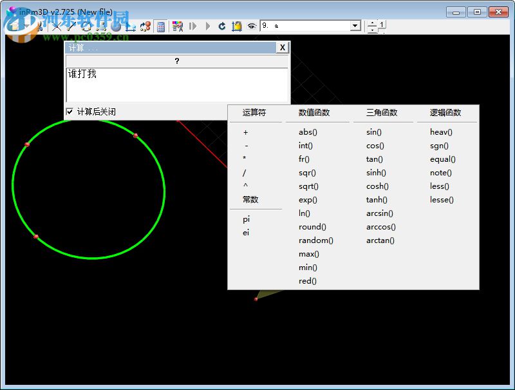The width and height of the screenshot is (515, 390).
Task: Insert the random() function
Action: tap(316, 240)
